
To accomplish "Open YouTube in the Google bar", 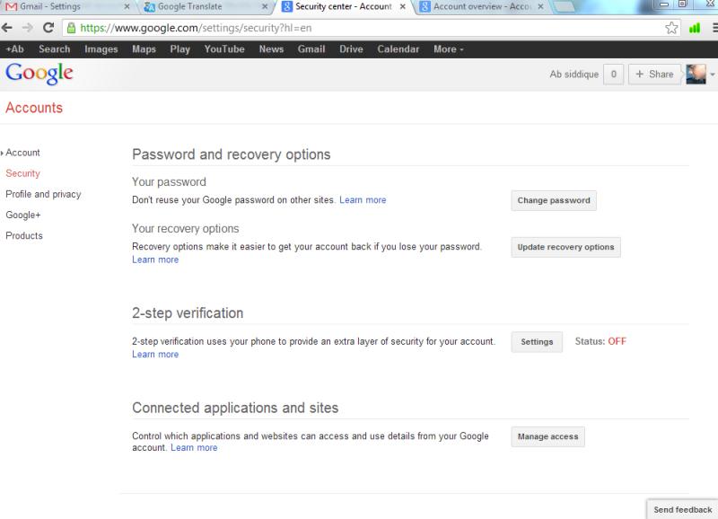I will coord(224,49).
